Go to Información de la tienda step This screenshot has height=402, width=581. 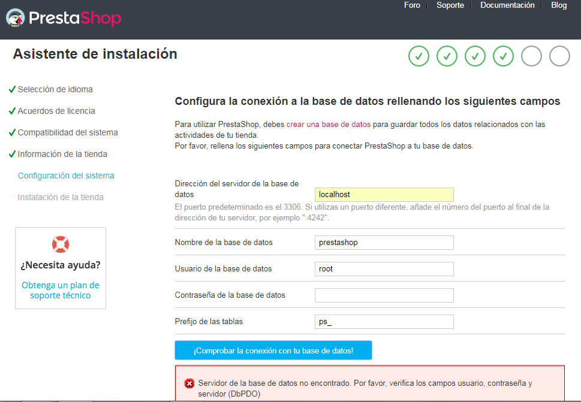(x=62, y=154)
